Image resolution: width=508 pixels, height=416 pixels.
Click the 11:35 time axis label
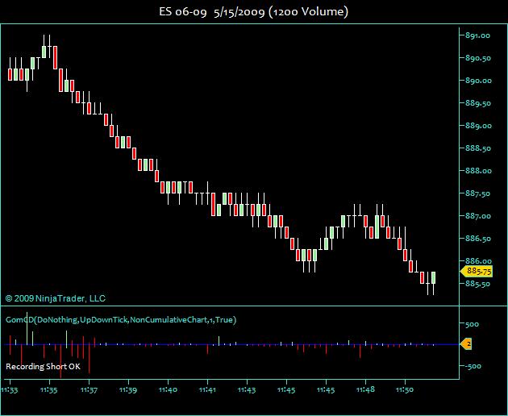(49, 389)
